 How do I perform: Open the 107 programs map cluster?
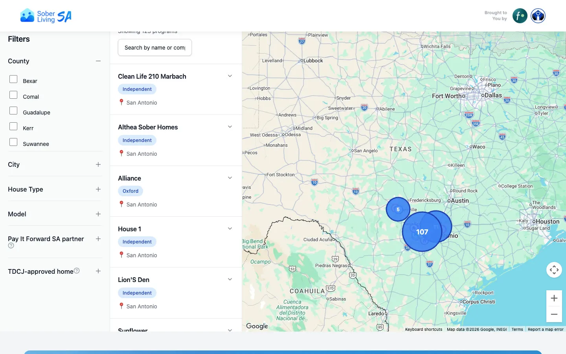(422, 232)
